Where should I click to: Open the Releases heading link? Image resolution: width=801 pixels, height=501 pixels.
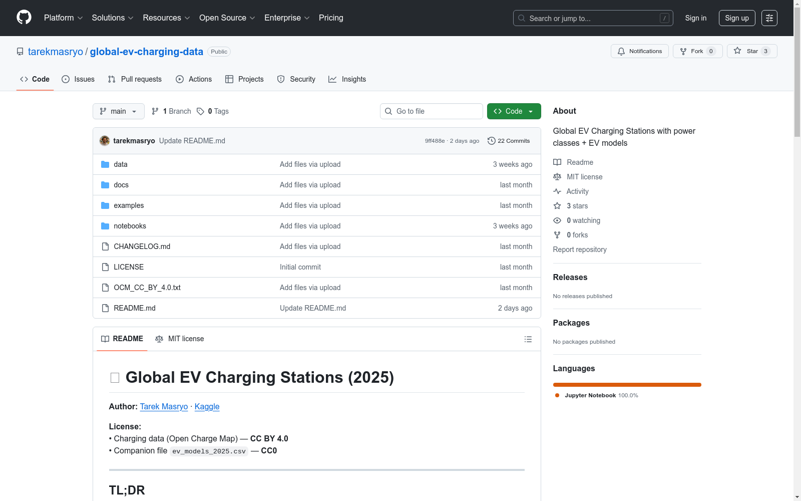pyautogui.click(x=570, y=277)
